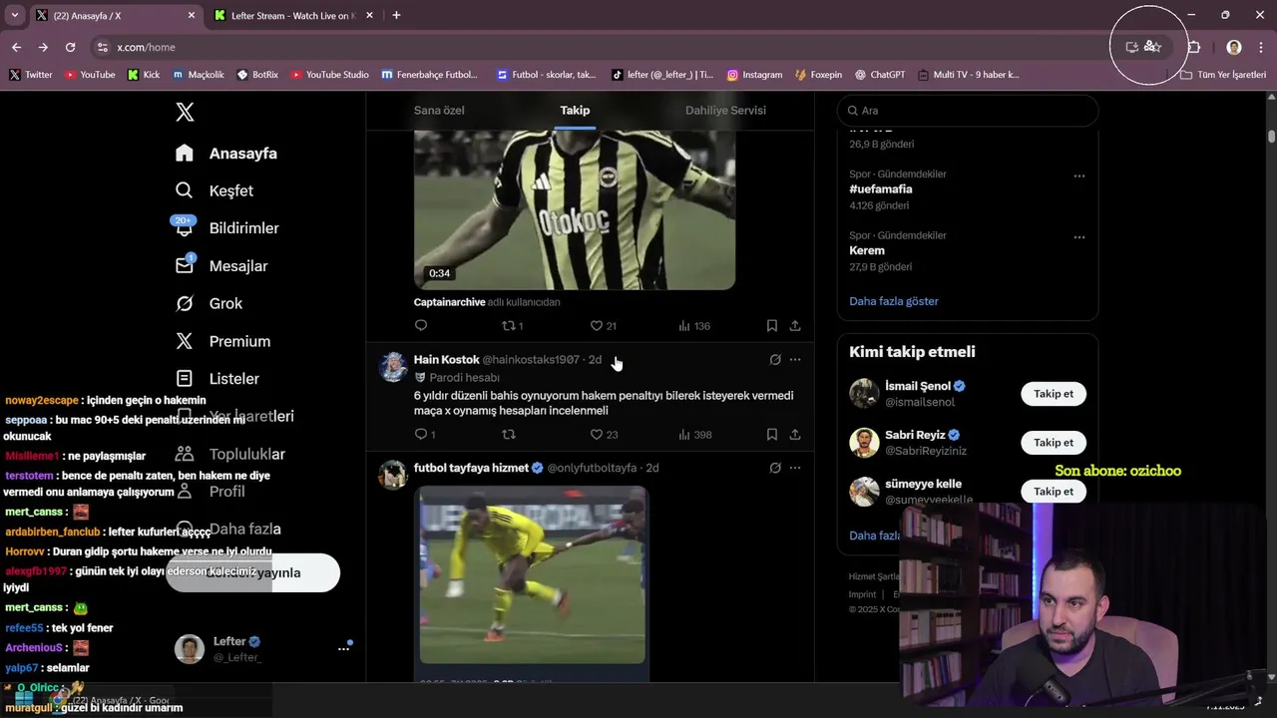Open more options for Kerem trend
This screenshot has width=1277, height=718.
1078,237
